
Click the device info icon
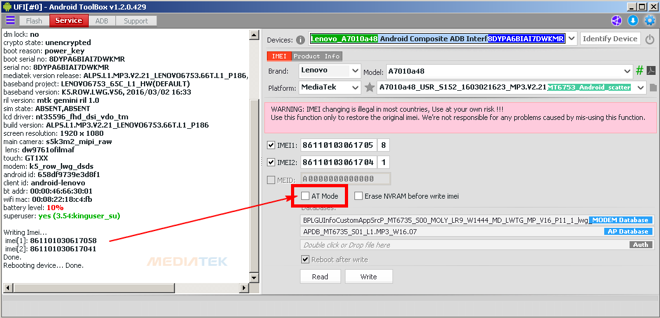(x=300, y=39)
